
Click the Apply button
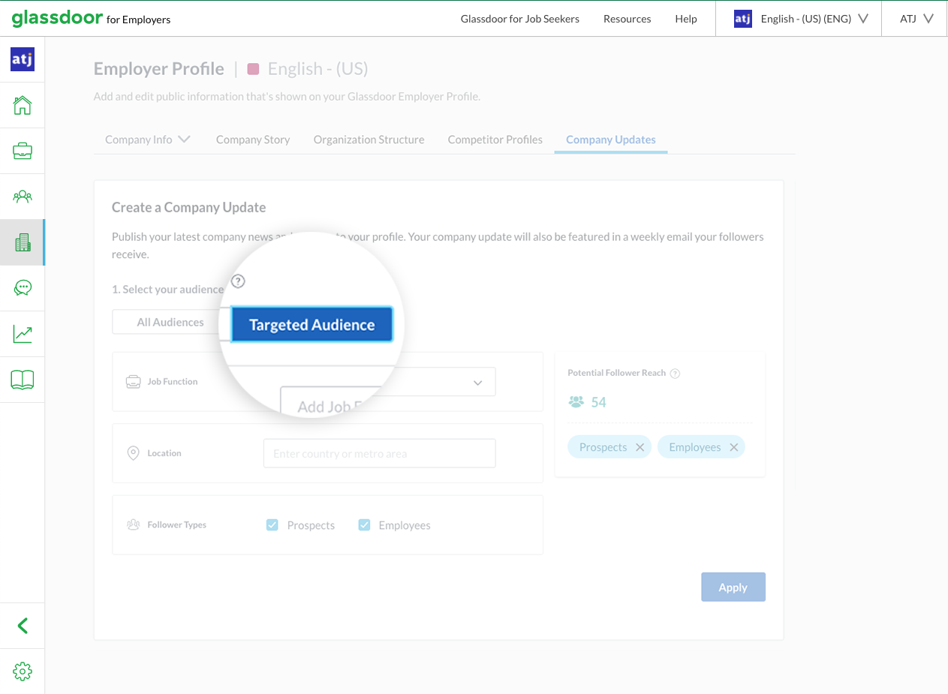[733, 587]
